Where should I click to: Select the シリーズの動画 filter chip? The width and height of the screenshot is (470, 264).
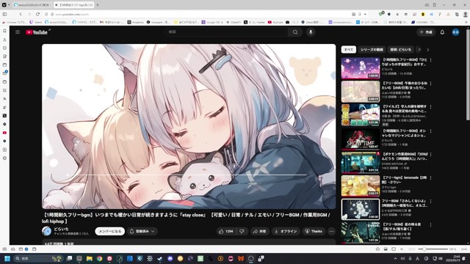tap(372, 50)
